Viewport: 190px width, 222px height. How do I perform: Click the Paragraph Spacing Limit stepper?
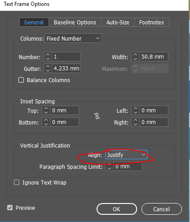click(109, 166)
